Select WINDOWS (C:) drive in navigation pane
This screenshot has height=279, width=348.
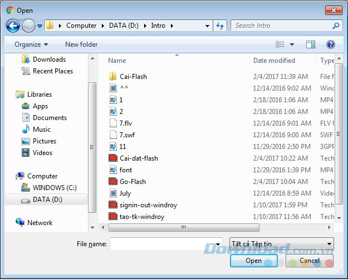coord(54,188)
